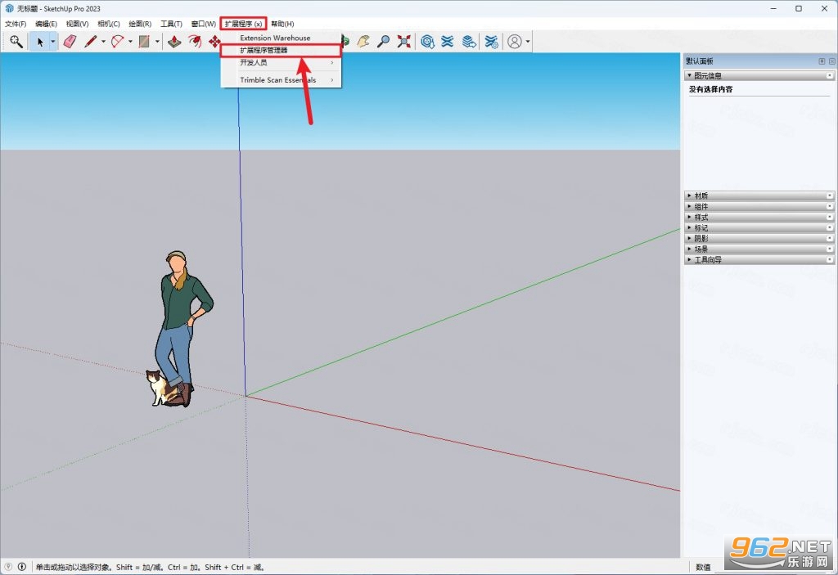Close the 默认面板 tray
838x575 pixels.
[x=832, y=61]
